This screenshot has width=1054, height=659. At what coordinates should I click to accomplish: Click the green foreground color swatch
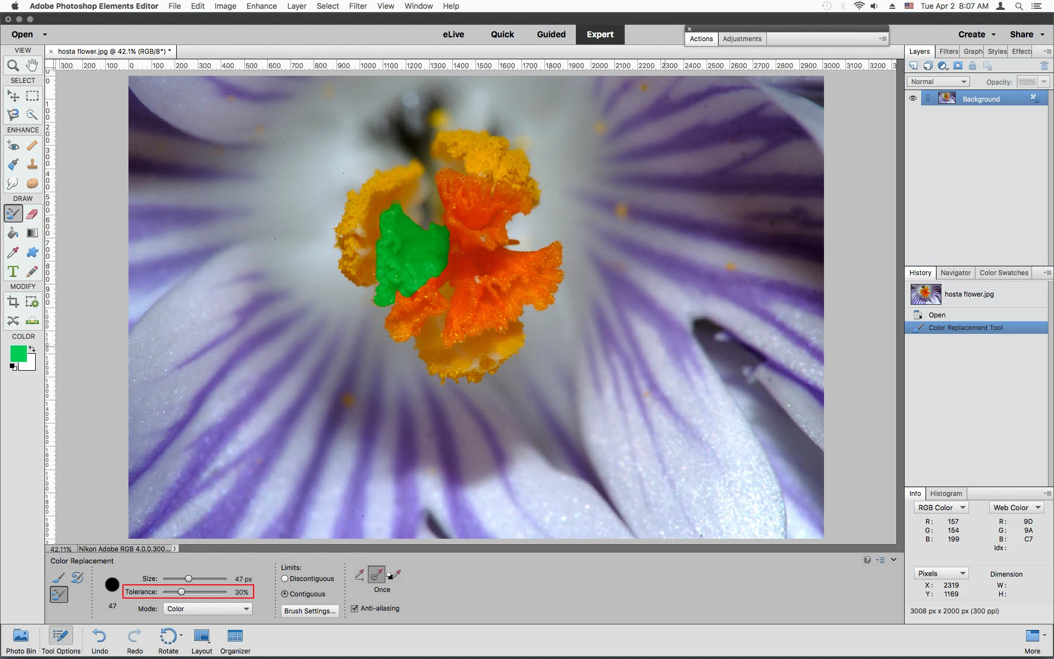coord(18,354)
